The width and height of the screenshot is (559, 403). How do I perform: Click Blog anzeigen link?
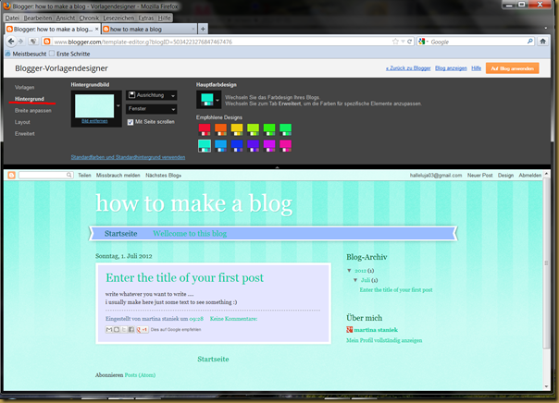point(451,68)
